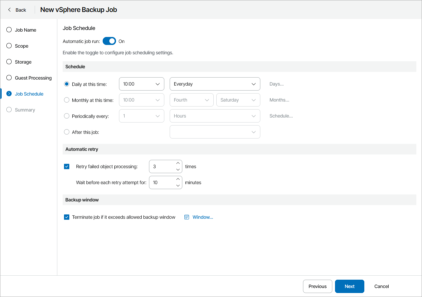The width and height of the screenshot is (422, 297).
Task: Click the Job Name step circle icon
Action: (9, 30)
